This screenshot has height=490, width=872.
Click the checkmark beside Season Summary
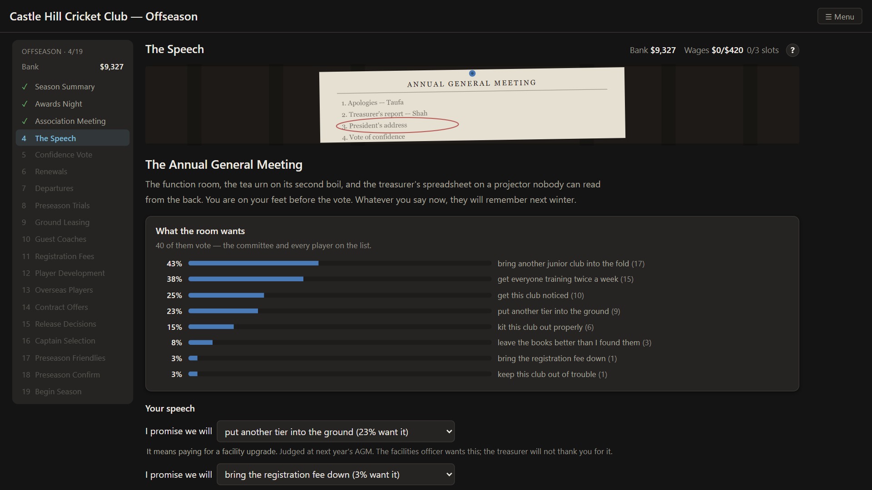[x=25, y=87]
